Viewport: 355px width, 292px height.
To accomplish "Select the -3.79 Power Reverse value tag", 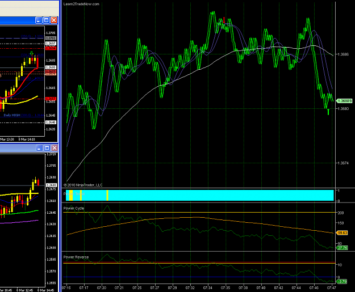I will tap(342, 281).
